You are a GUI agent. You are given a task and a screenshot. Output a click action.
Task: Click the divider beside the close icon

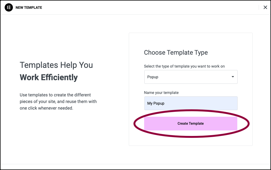[259, 7]
